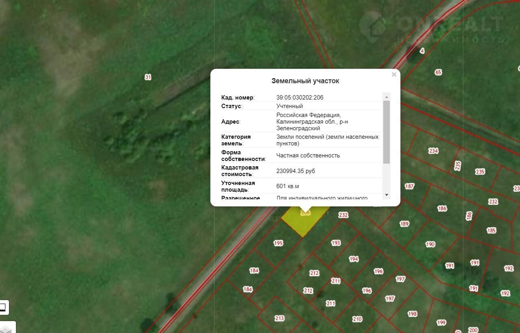The image size is (520, 333).
Task: Select the measure tool icon above layers
Action: coord(3,307)
